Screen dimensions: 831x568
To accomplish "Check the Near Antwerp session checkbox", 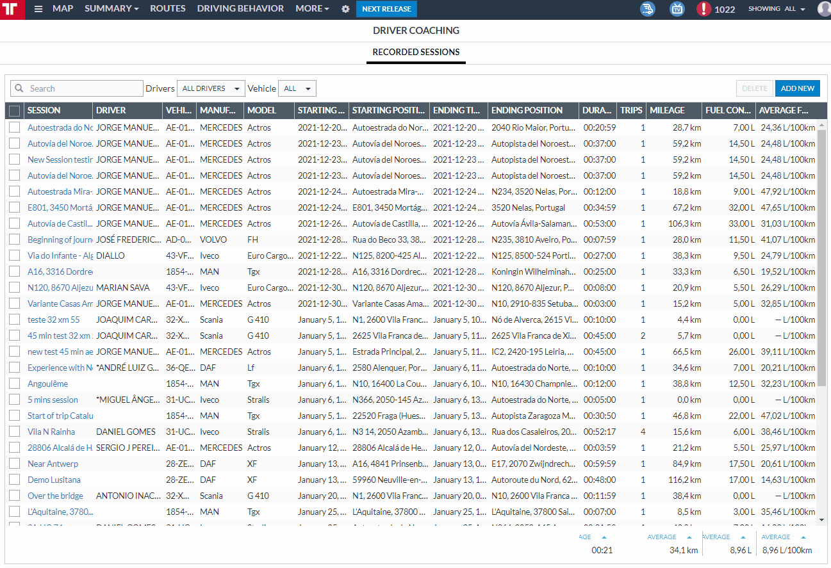I will pos(15,464).
